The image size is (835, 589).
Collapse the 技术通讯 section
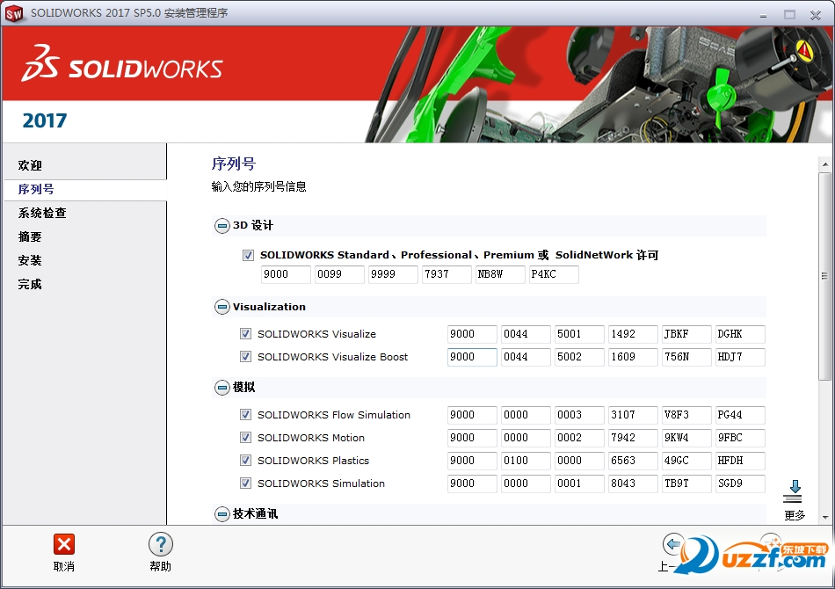(x=222, y=514)
